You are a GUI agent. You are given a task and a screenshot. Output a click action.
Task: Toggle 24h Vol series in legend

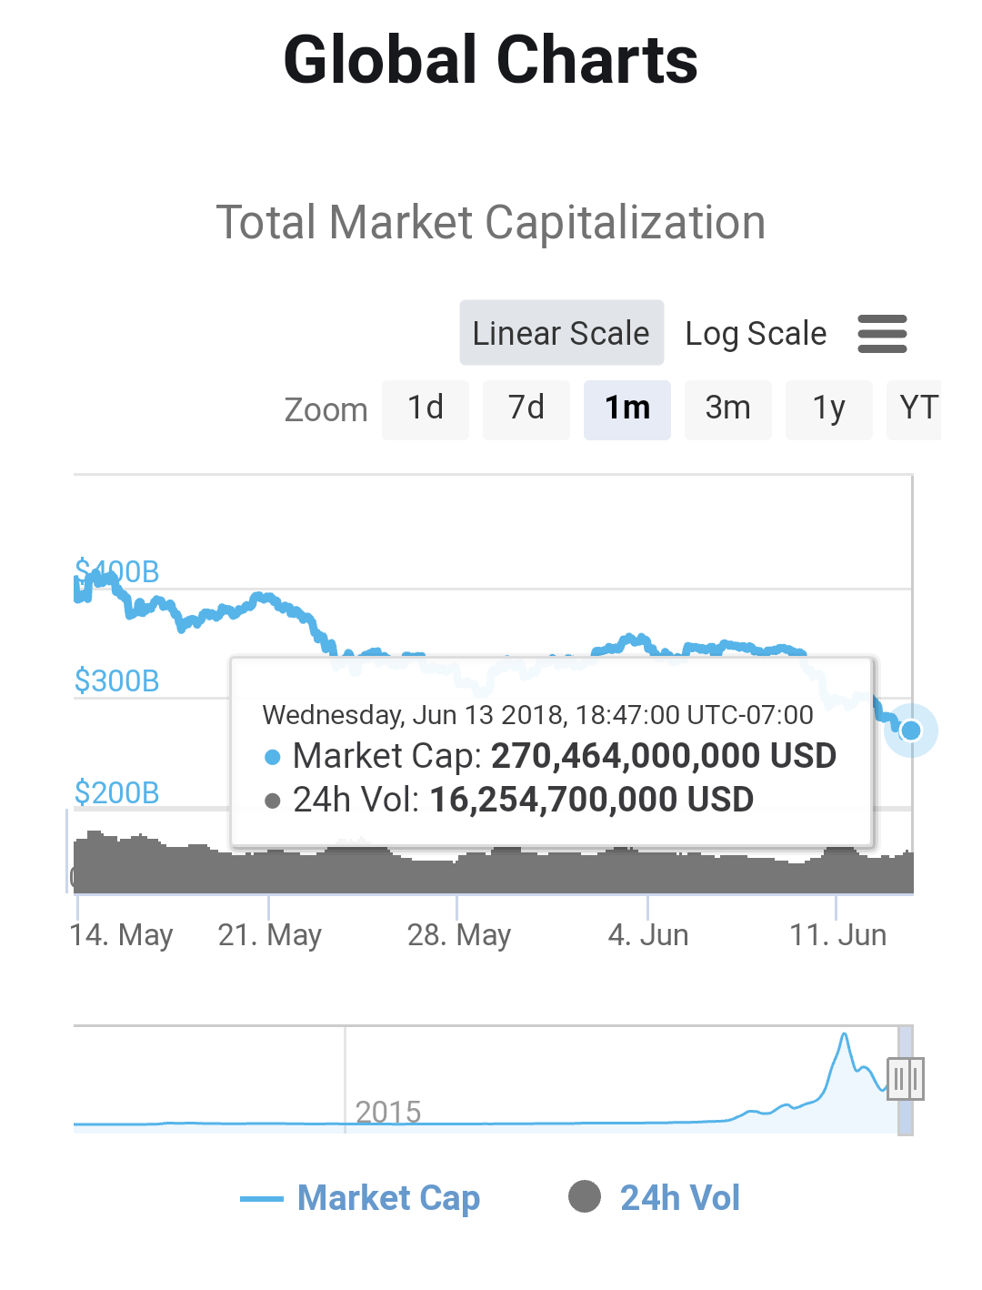point(679,1198)
